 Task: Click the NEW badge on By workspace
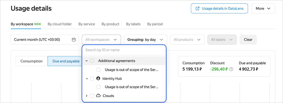coord(38,24)
